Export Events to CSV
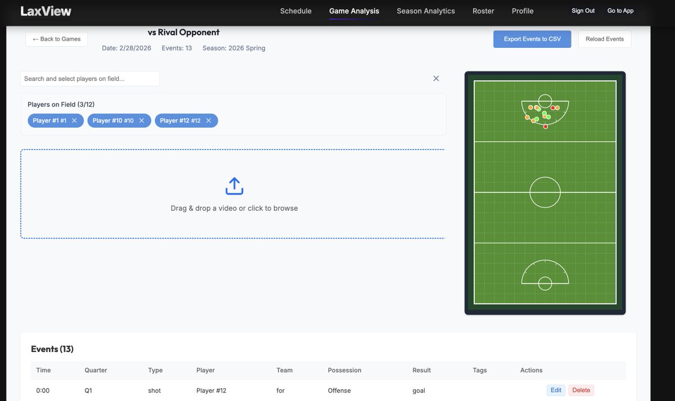Viewport: 675px width, 401px height. [x=532, y=39]
